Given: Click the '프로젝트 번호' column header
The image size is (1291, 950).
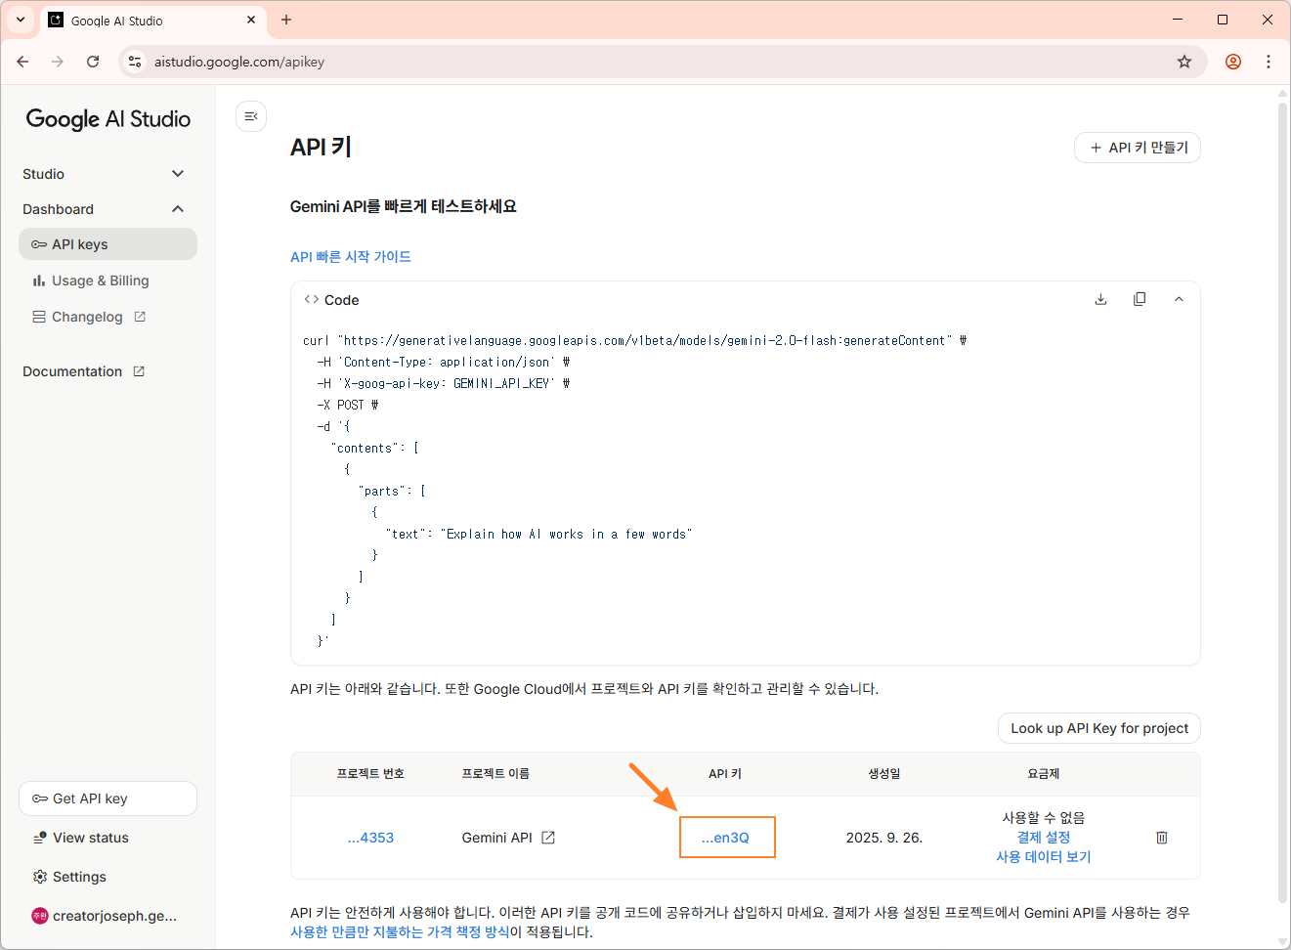Looking at the screenshot, I should tap(370, 773).
